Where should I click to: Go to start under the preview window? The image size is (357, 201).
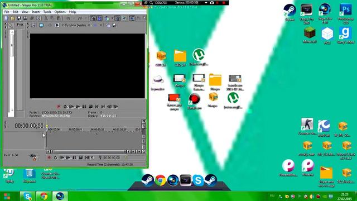click(x=97, y=107)
